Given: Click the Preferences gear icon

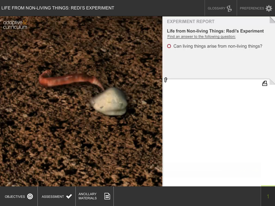Looking at the screenshot, I should coord(269,8).
